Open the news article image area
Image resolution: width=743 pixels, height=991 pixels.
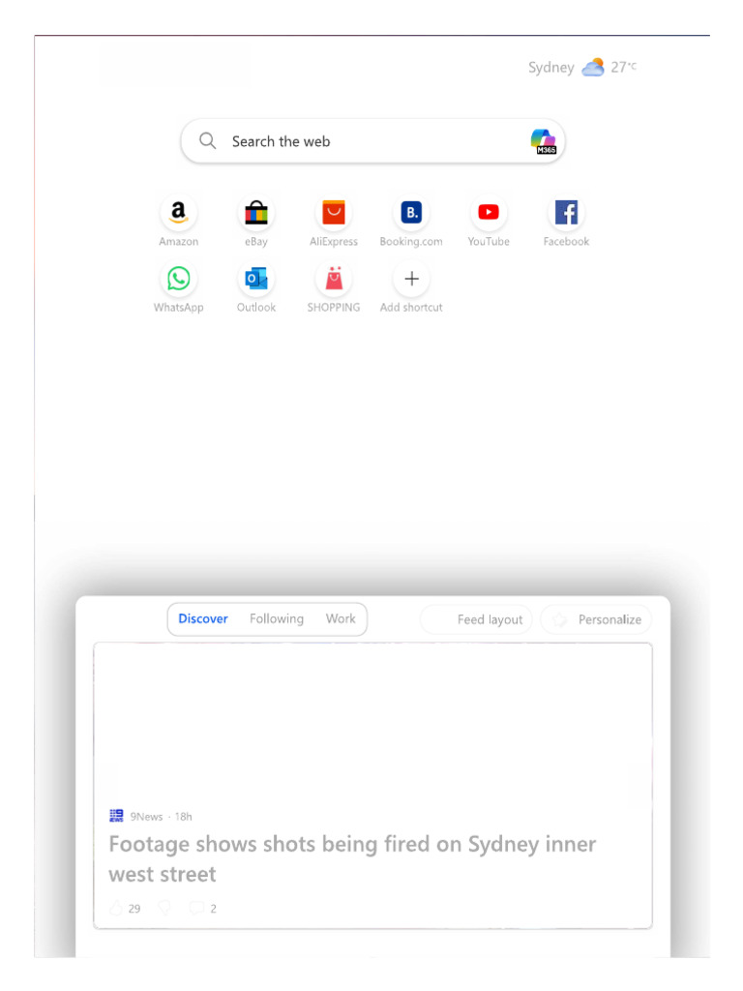[372, 724]
